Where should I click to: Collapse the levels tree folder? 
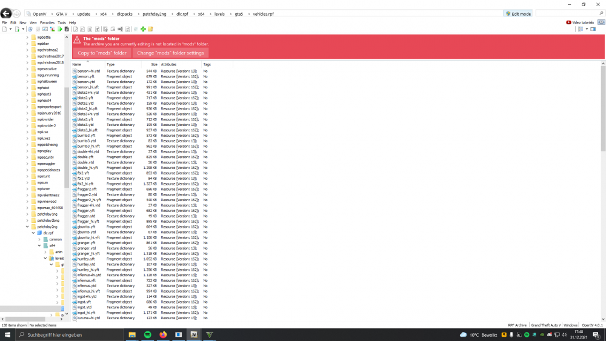pos(45,259)
